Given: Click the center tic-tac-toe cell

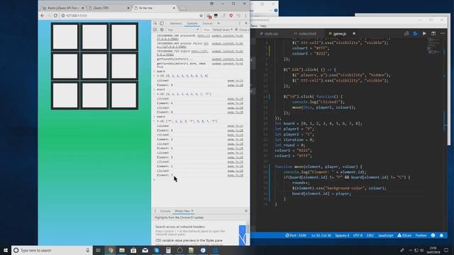Looking at the screenshot, I should [x=94, y=66].
